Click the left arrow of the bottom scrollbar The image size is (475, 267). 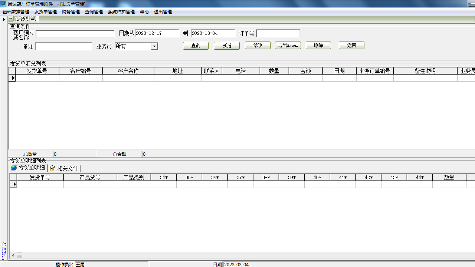tap(12, 255)
